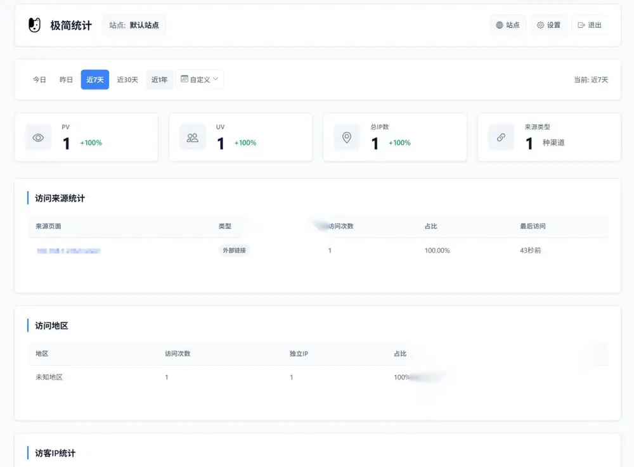634x467 pixels.
Task: Click the 独立IP column header
Action: pyautogui.click(x=299, y=354)
